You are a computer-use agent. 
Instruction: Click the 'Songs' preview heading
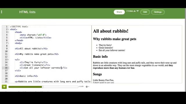pos(97,74)
